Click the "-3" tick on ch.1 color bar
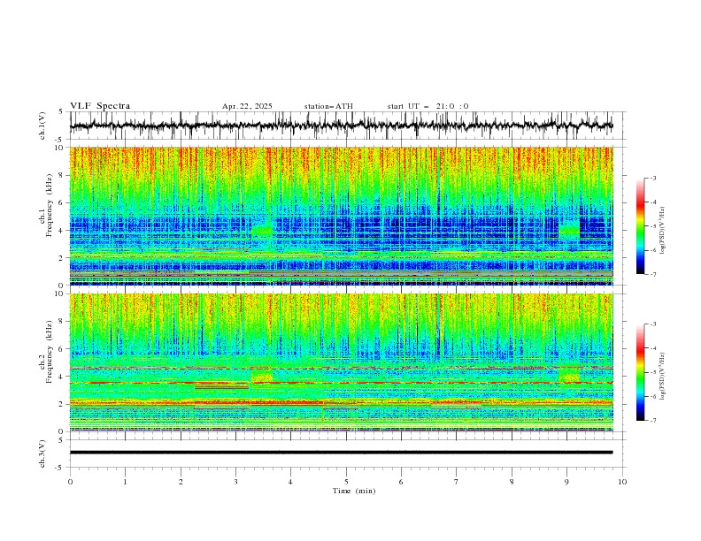 (652, 178)
